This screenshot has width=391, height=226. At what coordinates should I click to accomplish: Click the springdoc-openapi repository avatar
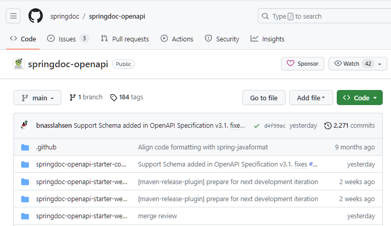(x=19, y=64)
